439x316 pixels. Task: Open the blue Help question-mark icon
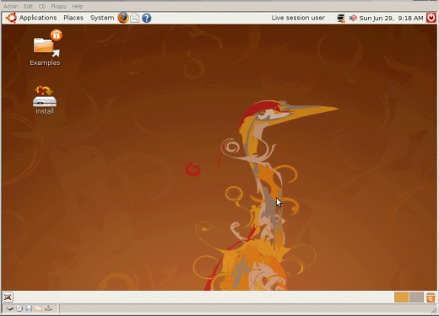146,18
